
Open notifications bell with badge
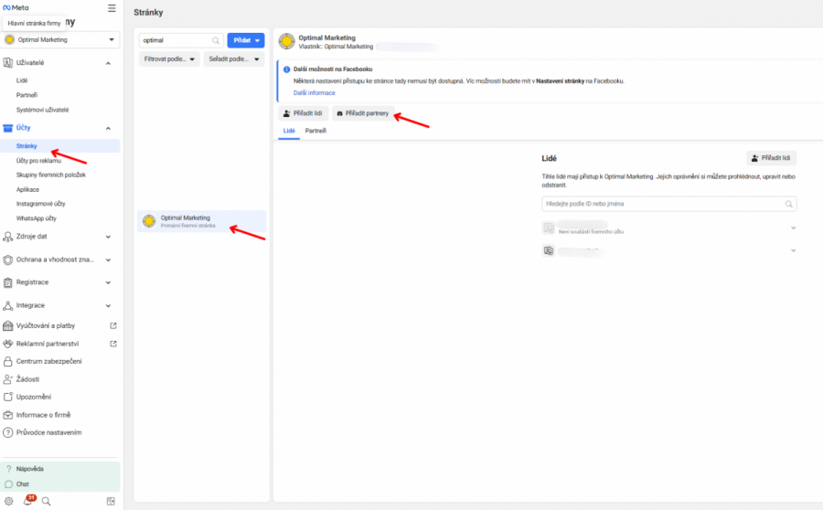pyautogui.click(x=27, y=501)
